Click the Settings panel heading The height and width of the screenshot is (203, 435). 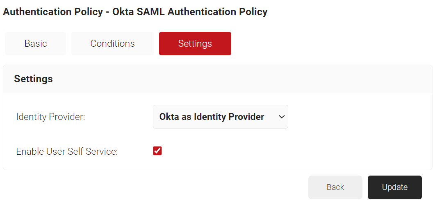pyautogui.click(x=33, y=79)
